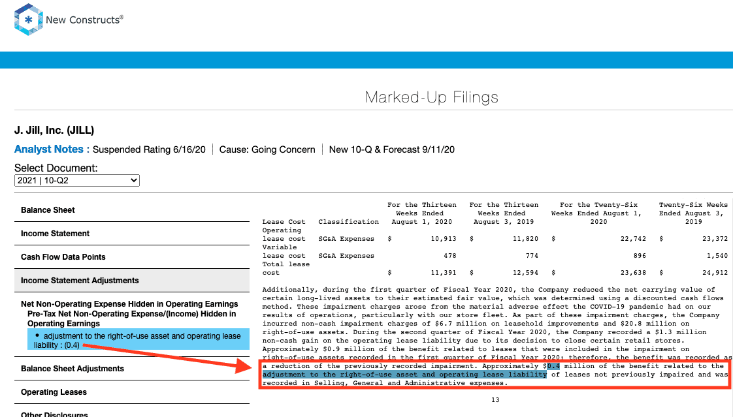733x417 pixels.
Task: Click New 10-Q & Forecast 9/11/20 note
Action: coord(392,149)
